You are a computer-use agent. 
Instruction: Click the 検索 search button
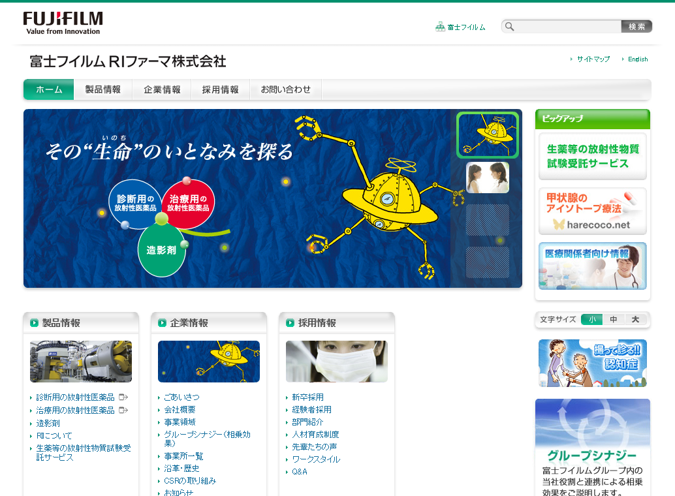point(636,27)
